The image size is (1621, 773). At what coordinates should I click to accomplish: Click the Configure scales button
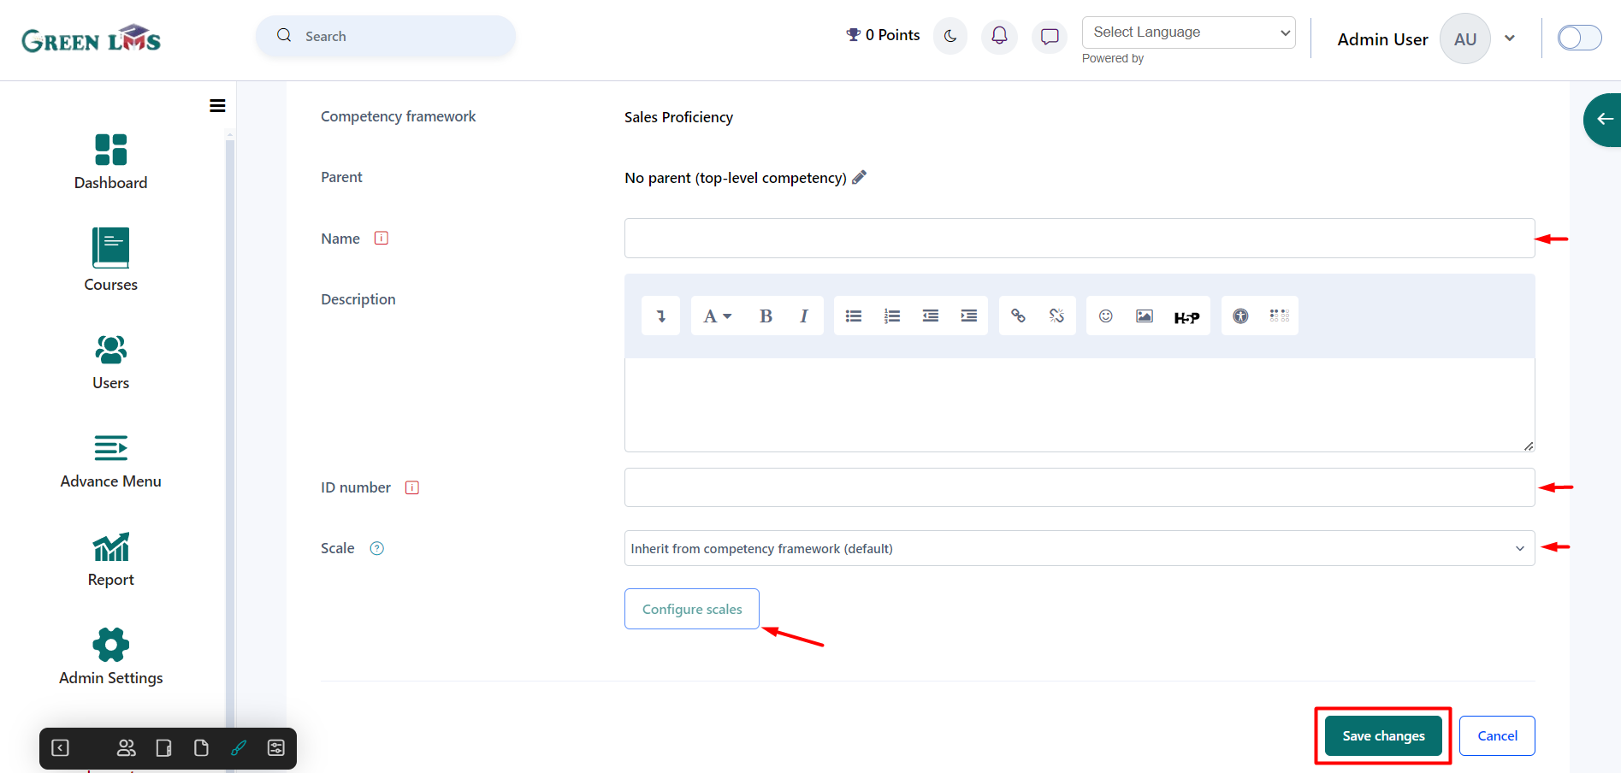tap(692, 609)
